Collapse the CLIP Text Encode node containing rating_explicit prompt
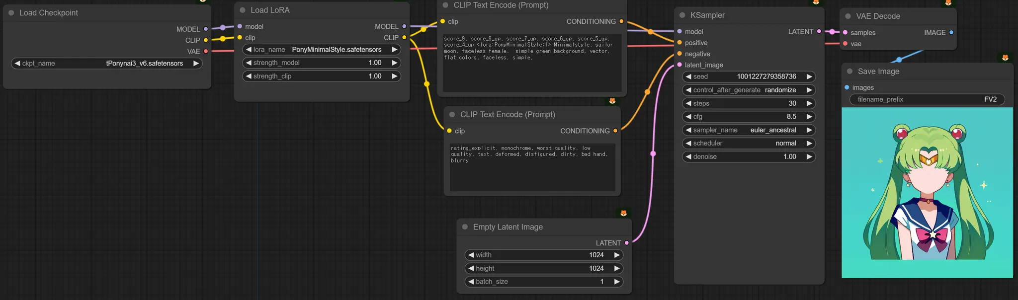 click(x=452, y=114)
